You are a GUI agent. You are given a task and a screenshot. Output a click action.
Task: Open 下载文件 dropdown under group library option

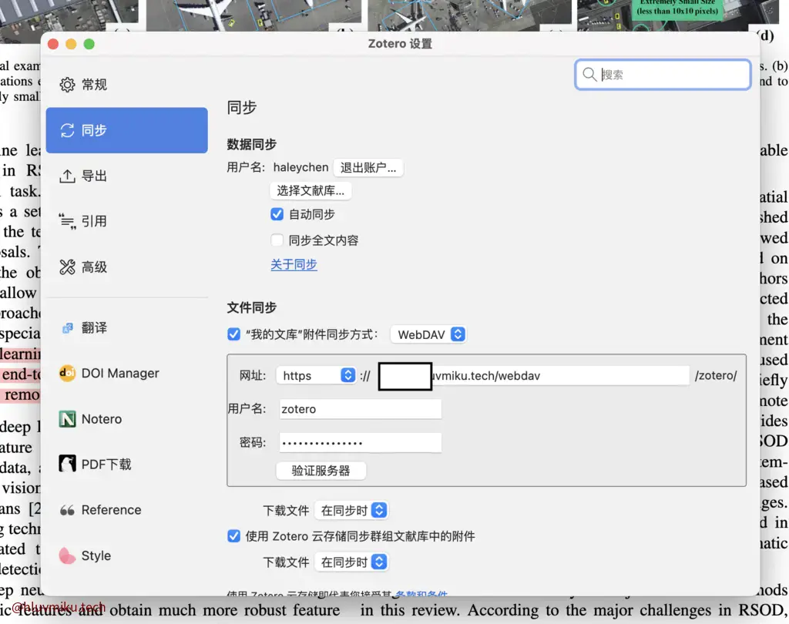pyautogui.click(x=351, y=562)
